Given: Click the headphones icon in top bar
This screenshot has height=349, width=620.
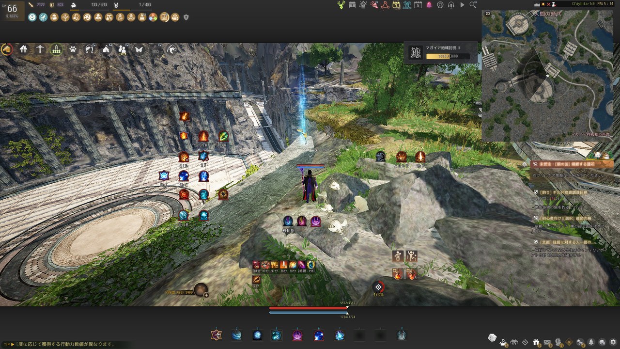Looking at the screenshot, I should 451,5.
